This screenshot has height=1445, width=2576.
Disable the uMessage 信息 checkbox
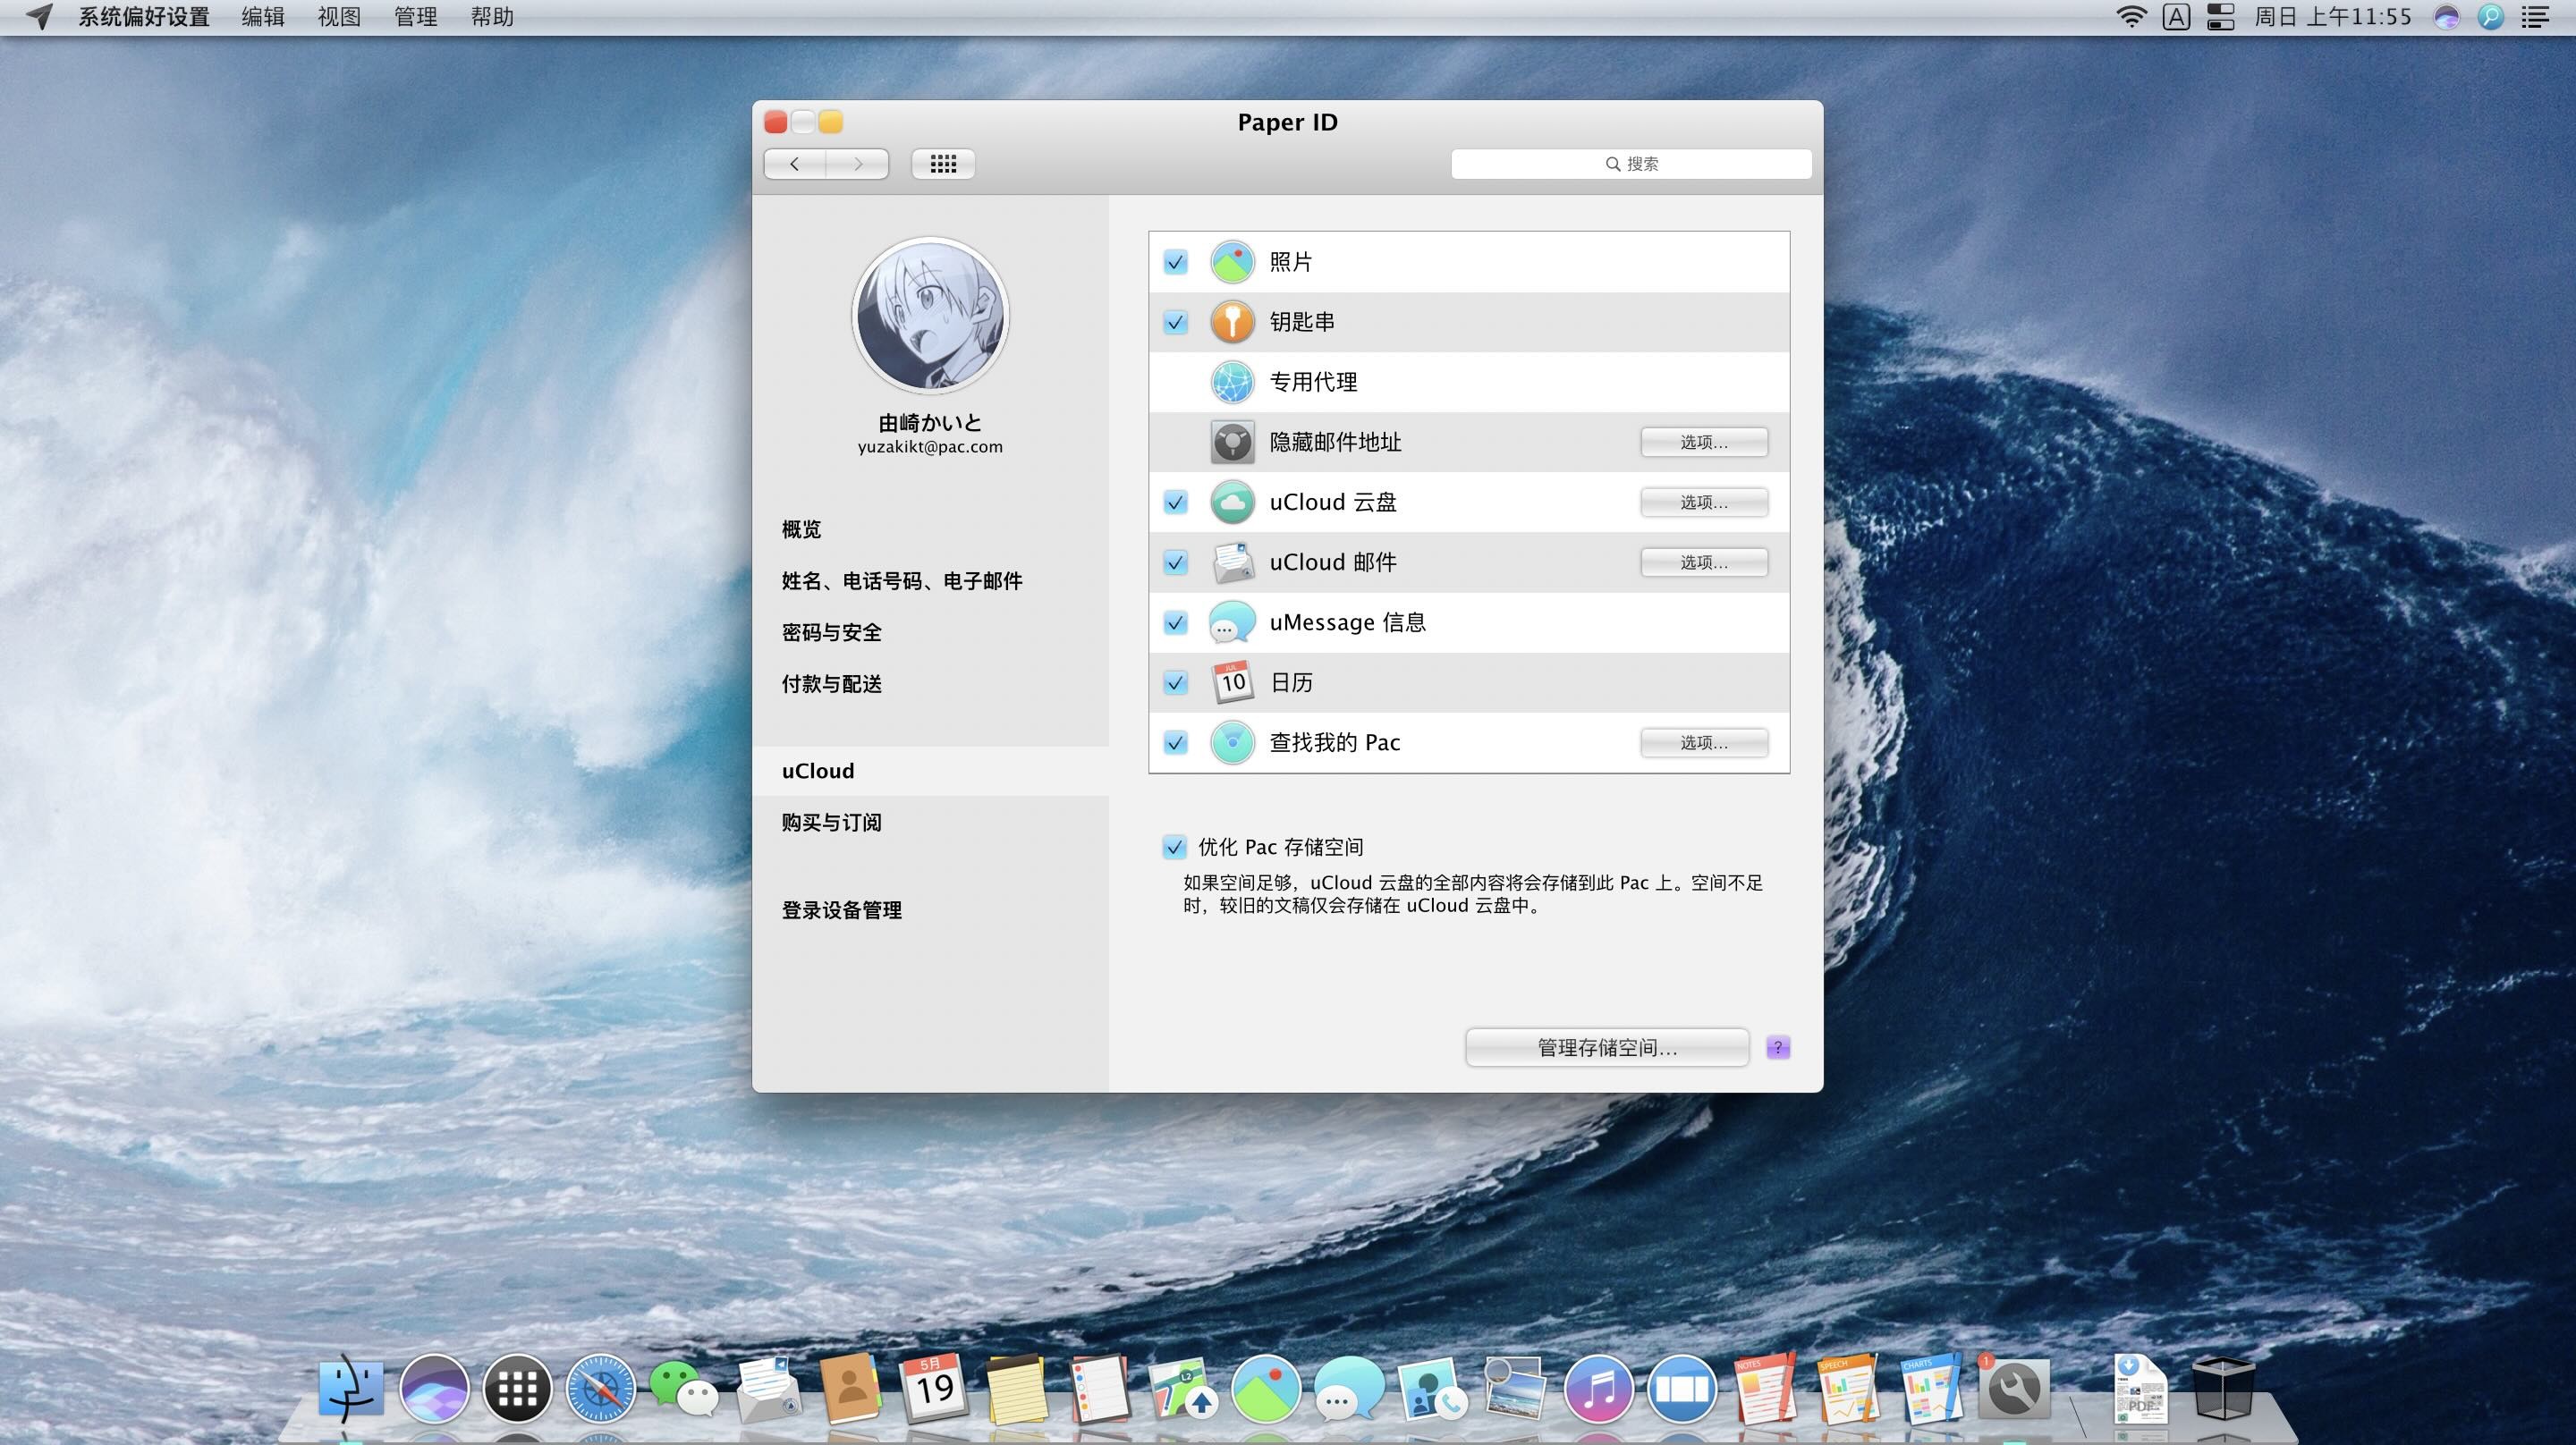coord(1176,622)
